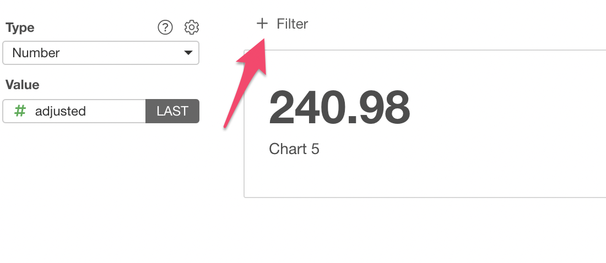Click blank space below the Value field

click(100, 185)
